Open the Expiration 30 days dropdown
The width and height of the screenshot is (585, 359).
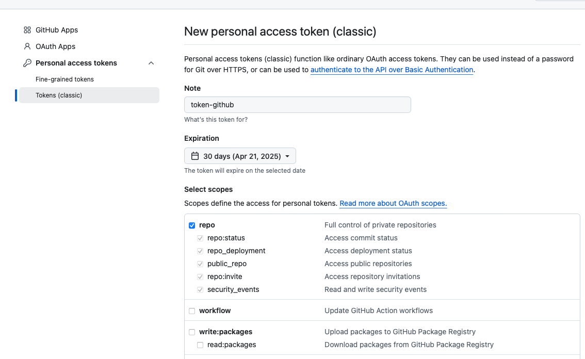[x=240, y=156]
